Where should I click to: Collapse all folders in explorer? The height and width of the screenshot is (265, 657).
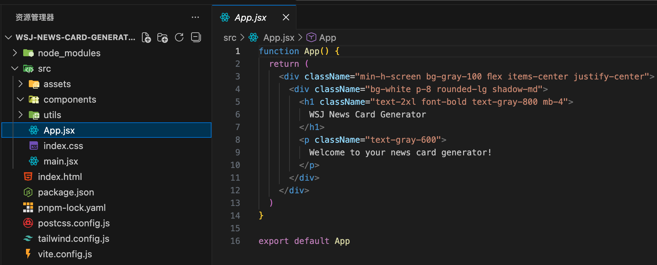196,37
